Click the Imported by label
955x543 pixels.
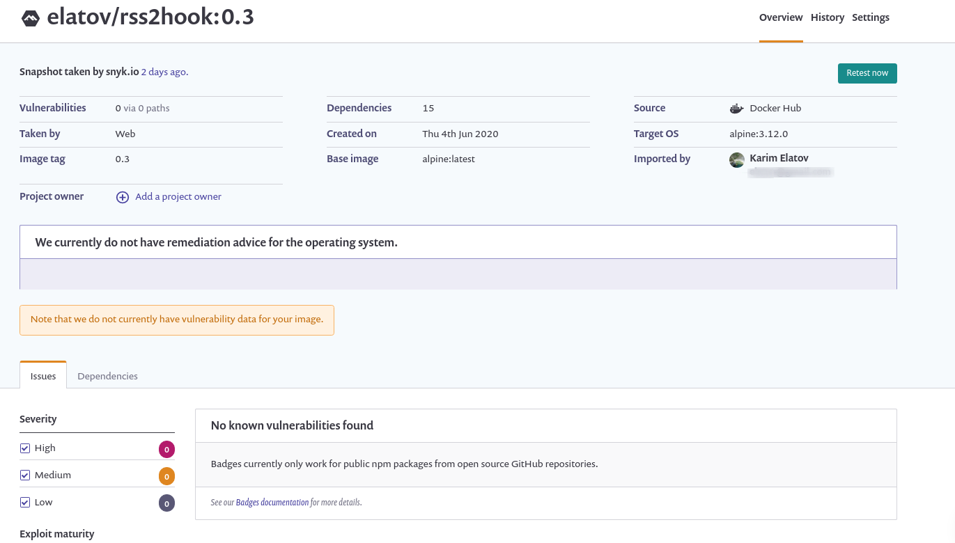(662, 159)
